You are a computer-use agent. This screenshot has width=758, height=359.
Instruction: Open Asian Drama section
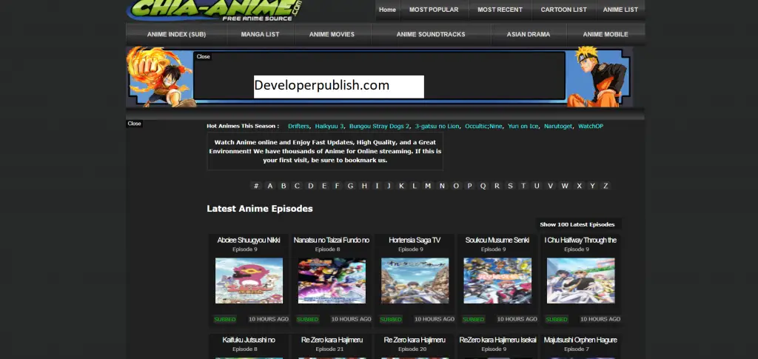pyautogui.click(x=529, y=34)
